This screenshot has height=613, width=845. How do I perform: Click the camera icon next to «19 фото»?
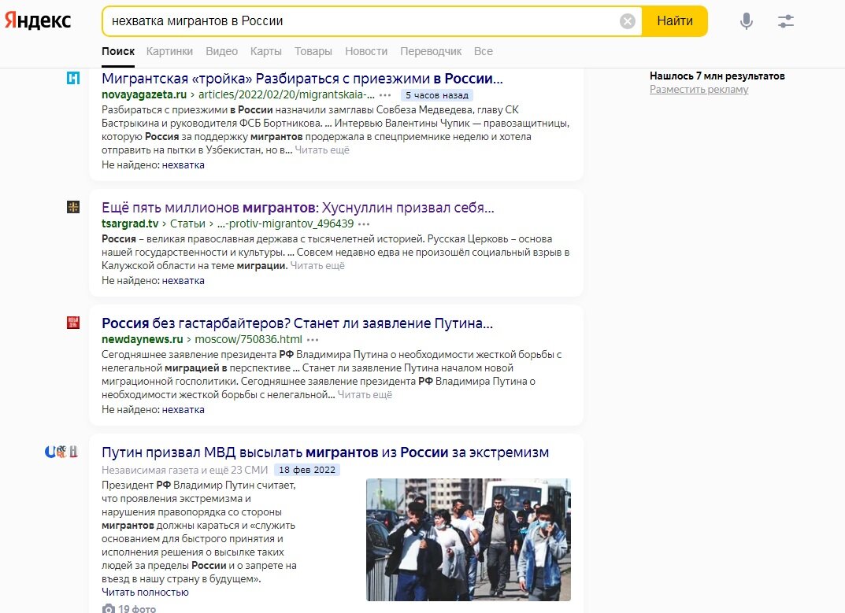[107, 607]
